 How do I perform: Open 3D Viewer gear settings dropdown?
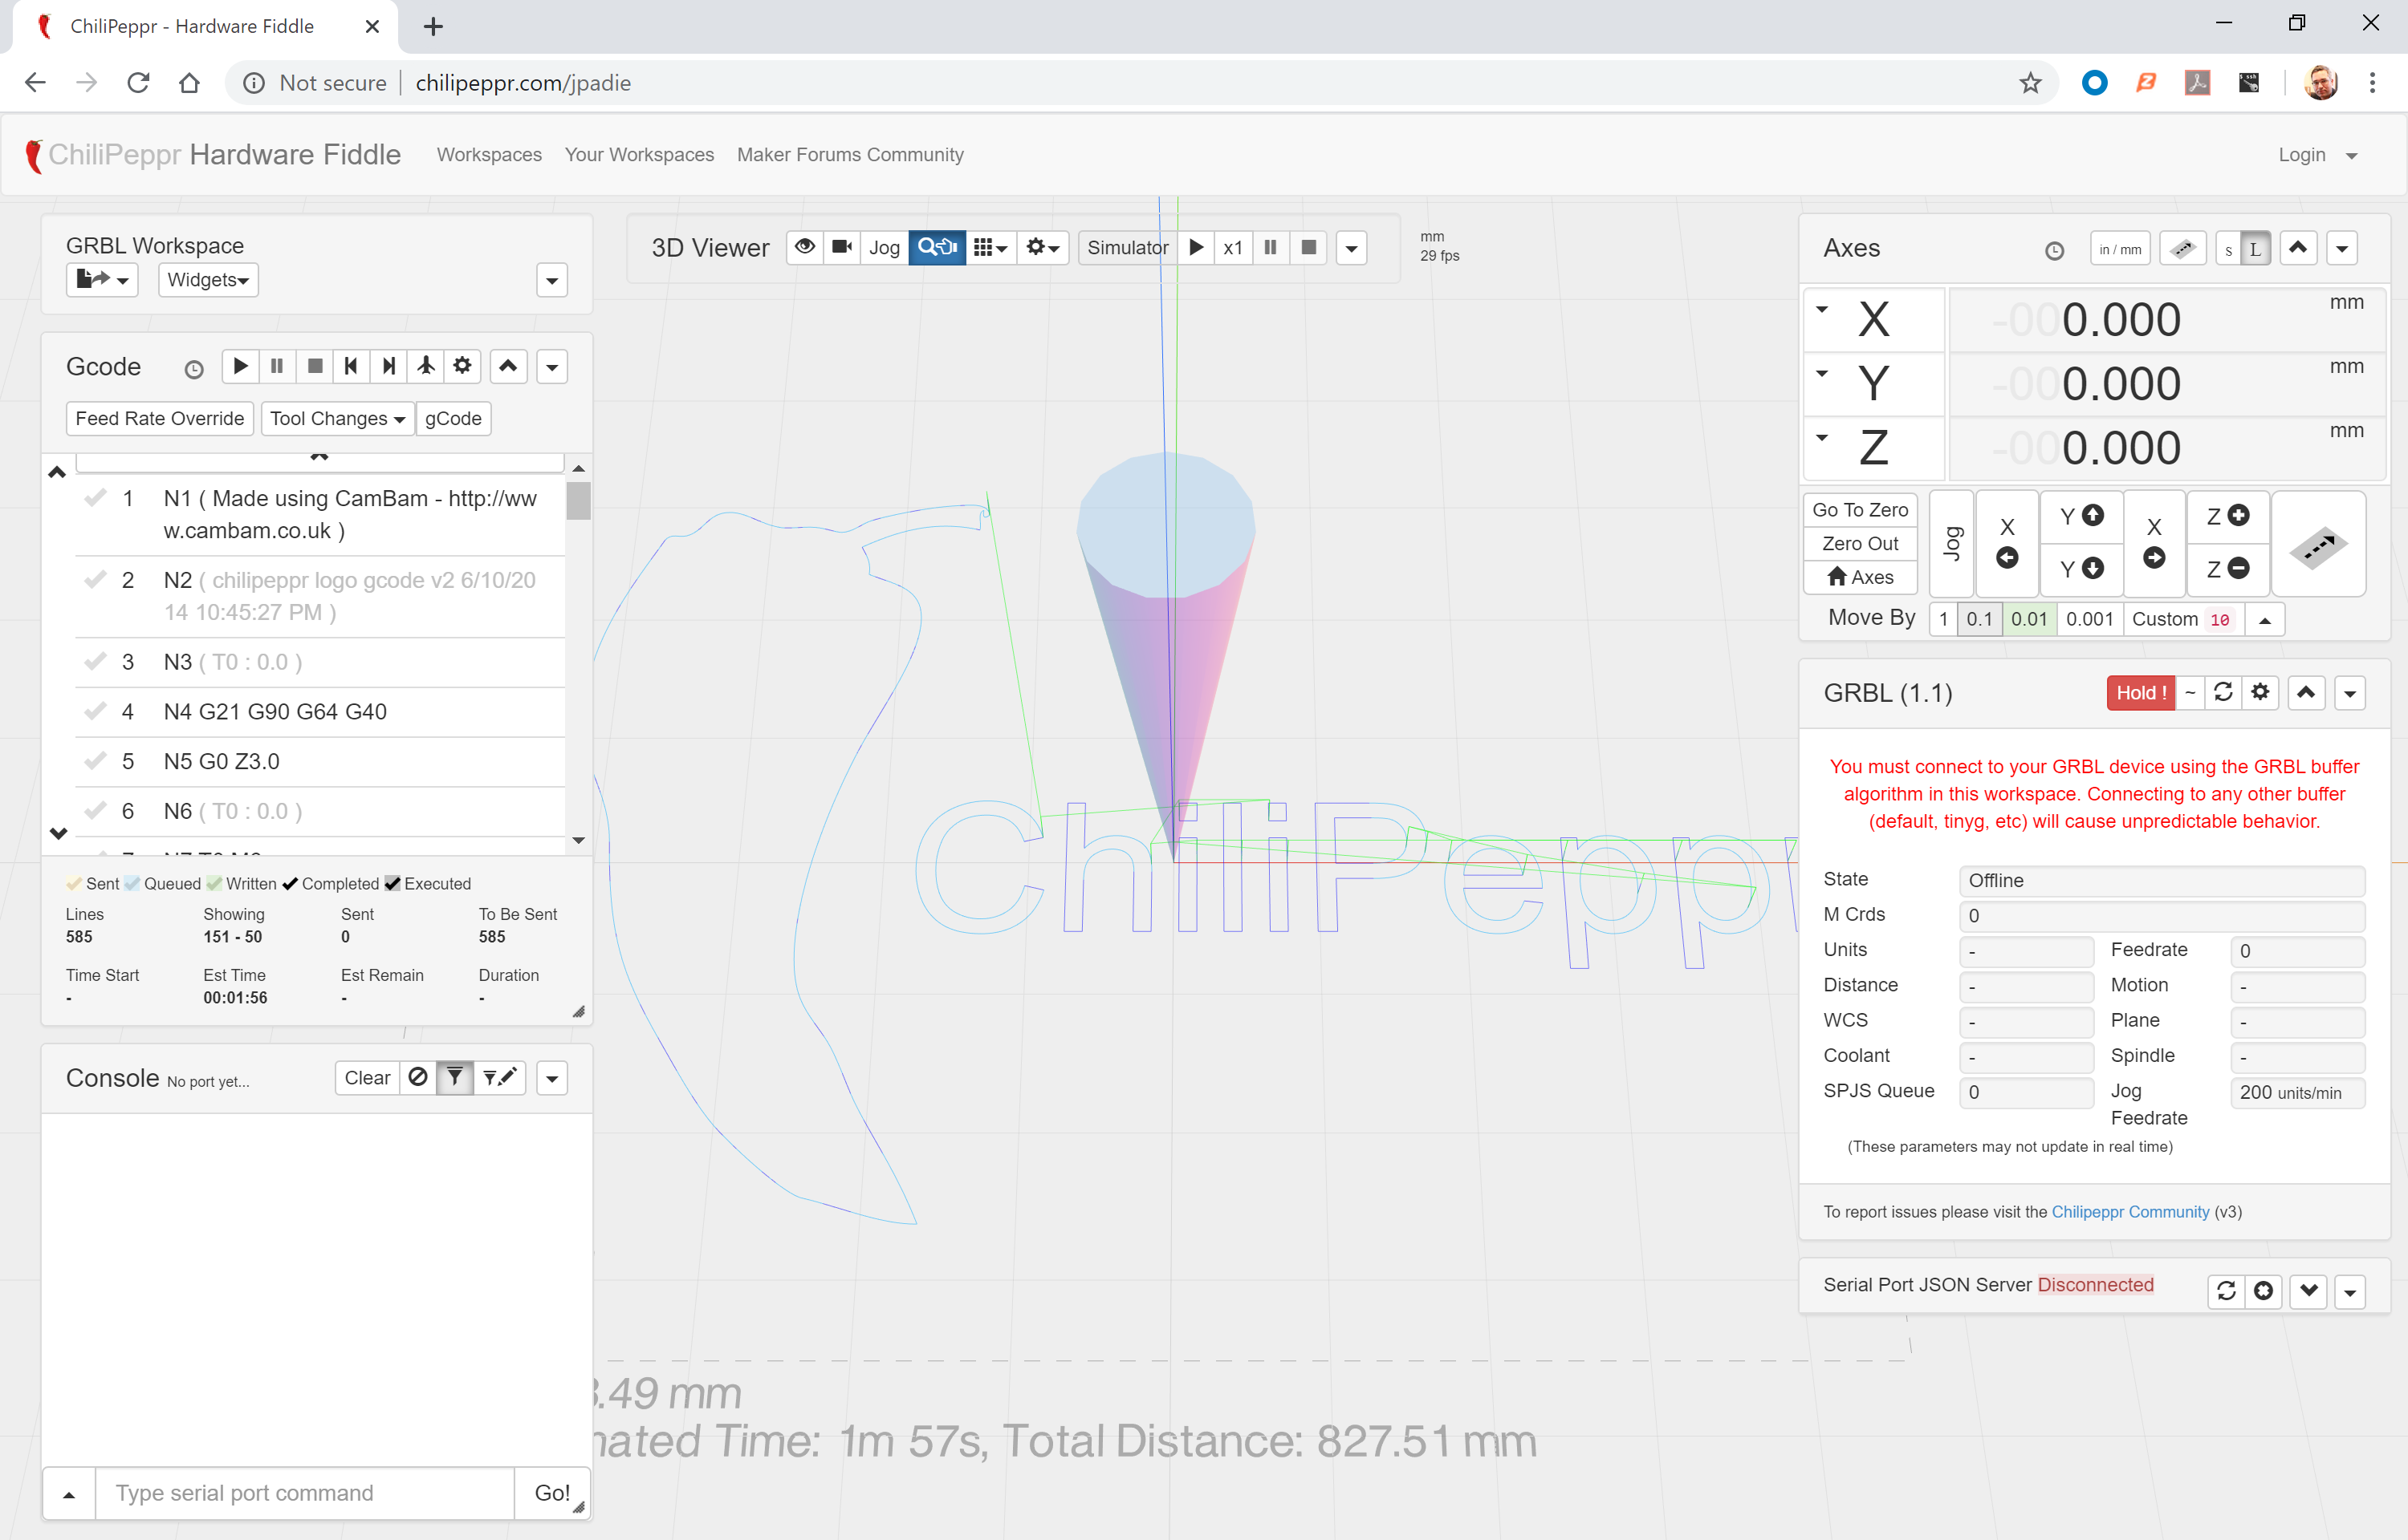[1043, 247]
